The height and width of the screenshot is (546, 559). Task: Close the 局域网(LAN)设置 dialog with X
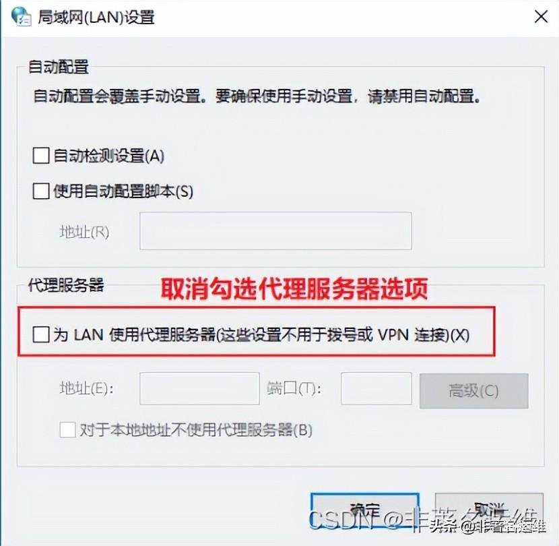[541, 16]
